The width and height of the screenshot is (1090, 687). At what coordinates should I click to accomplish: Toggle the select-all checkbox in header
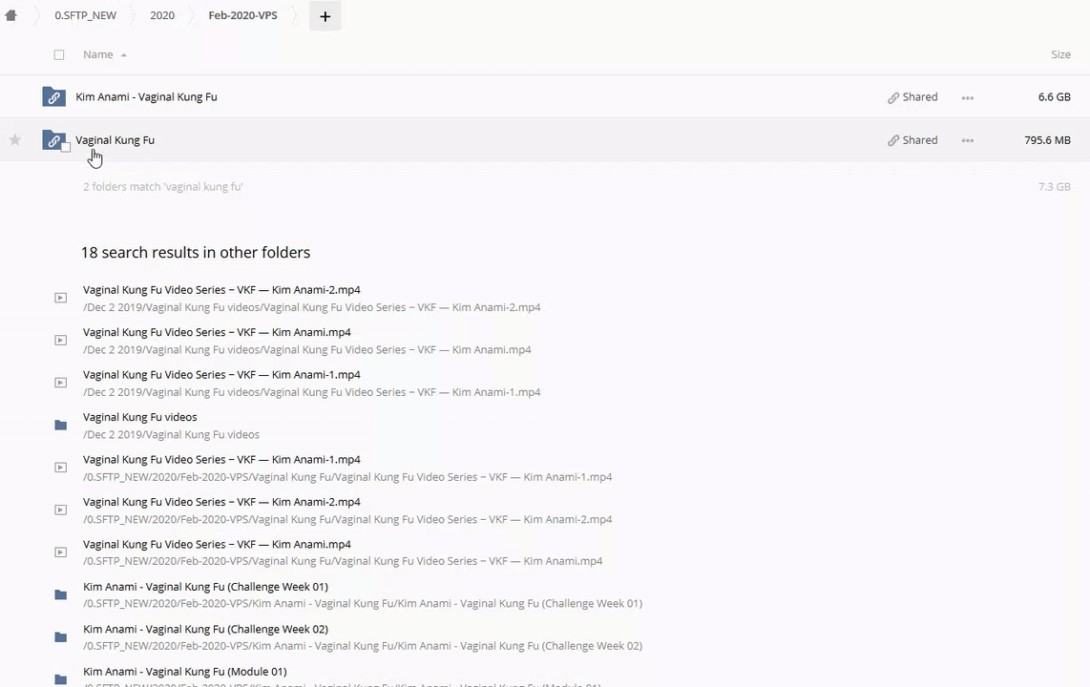[59, 55]
